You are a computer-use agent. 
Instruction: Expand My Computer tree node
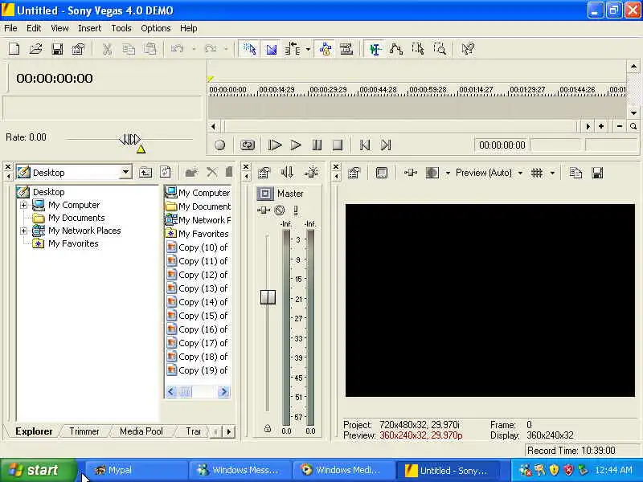(x=24, y=205)
